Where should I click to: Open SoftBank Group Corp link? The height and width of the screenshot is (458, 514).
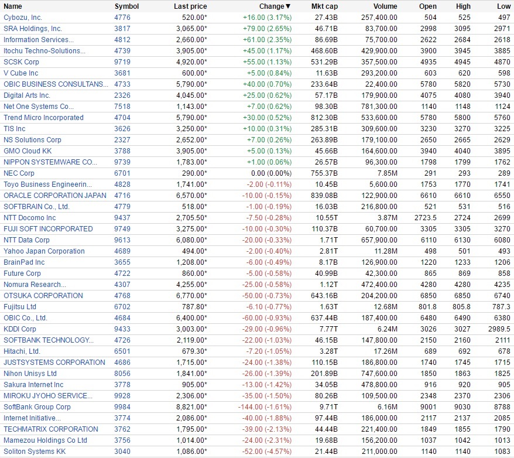pyautogui.click(x=37, y=408)
